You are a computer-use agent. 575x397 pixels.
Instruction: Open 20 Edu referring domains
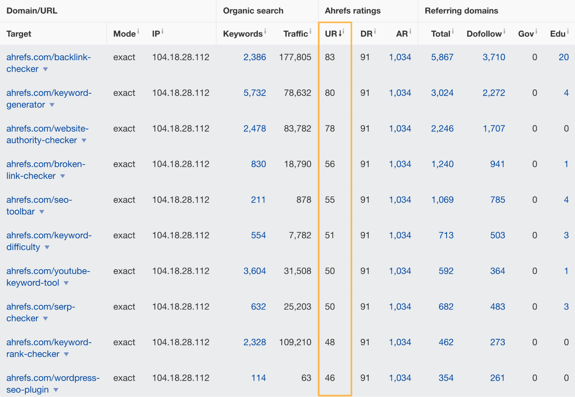(563, 57)
